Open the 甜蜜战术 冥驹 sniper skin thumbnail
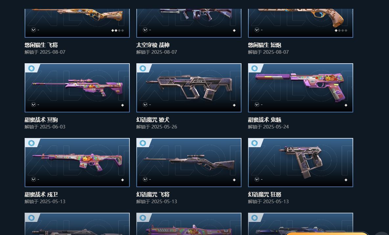This screenshot has height=235, width=389. pyautogui.click(x=77, y=88)
